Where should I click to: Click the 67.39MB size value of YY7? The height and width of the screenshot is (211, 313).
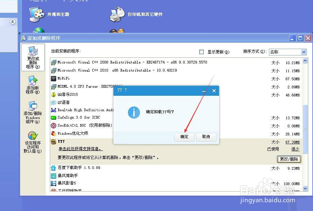[292, 142]
